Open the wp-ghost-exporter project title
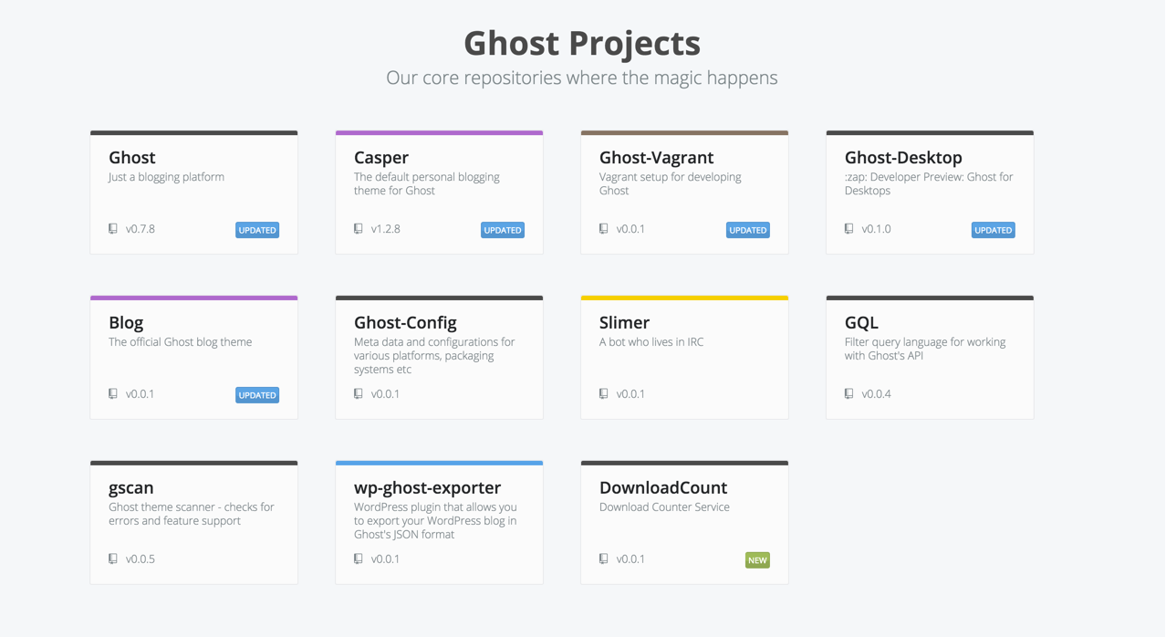 pos(427,488)
